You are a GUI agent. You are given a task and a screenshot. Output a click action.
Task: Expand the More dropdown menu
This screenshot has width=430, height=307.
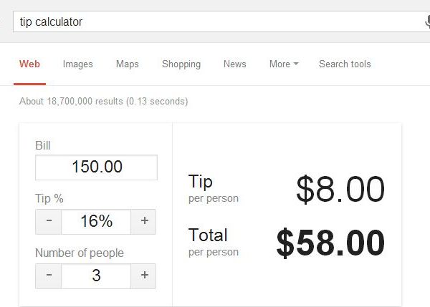pos(284,64)
